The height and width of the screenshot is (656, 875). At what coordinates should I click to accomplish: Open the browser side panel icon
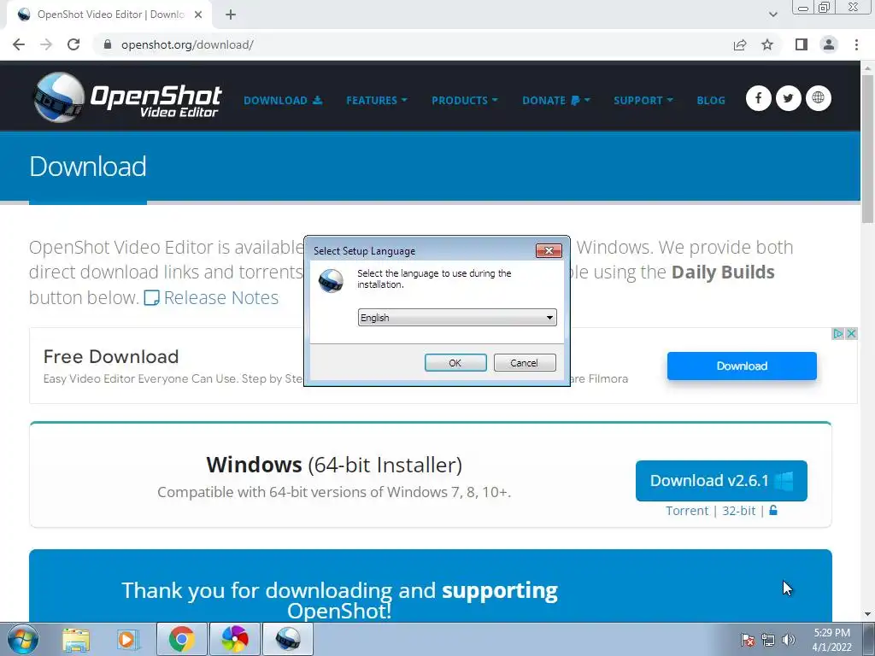pyautogui.click(x=802, y=44)
